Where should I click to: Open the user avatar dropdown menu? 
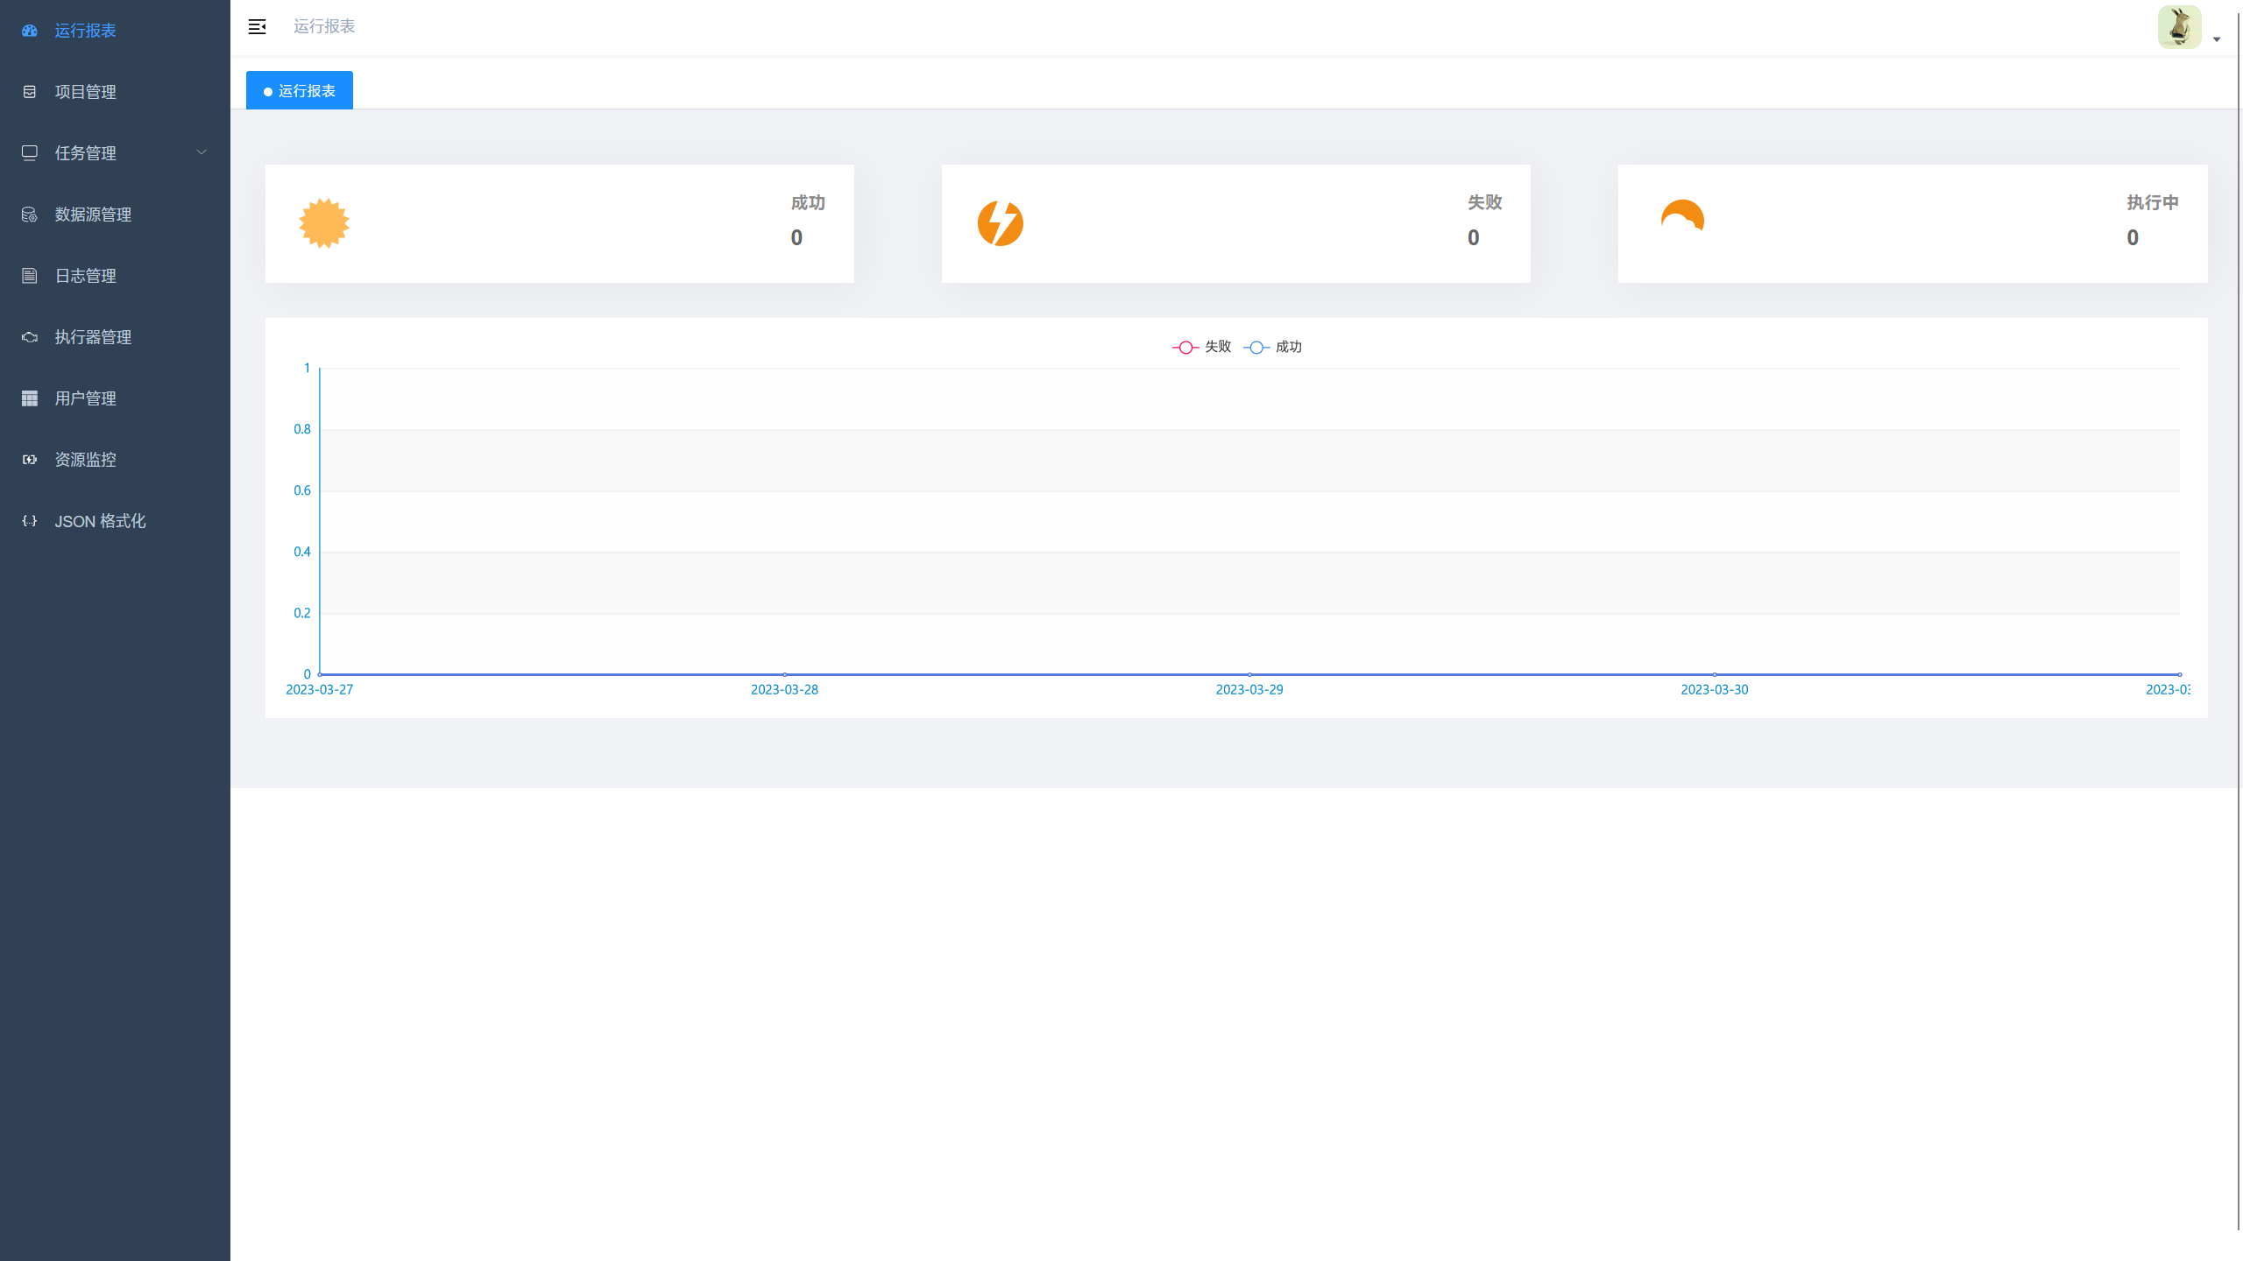pyautogui.click(x=2181, y=27)
